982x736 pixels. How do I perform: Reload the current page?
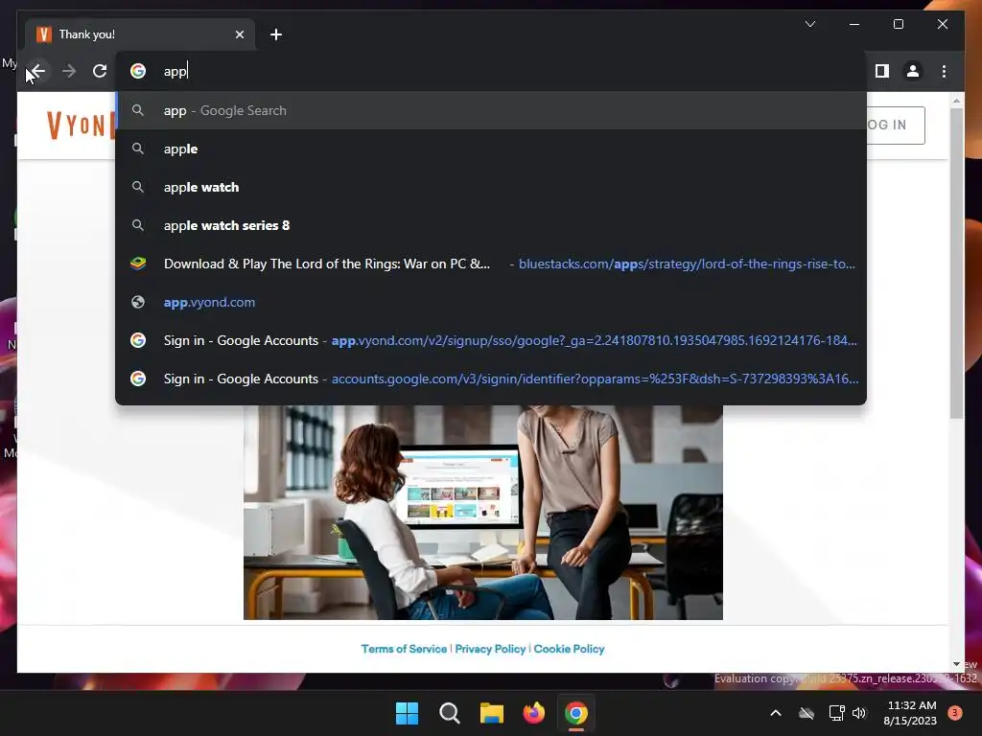coord(100,71)
